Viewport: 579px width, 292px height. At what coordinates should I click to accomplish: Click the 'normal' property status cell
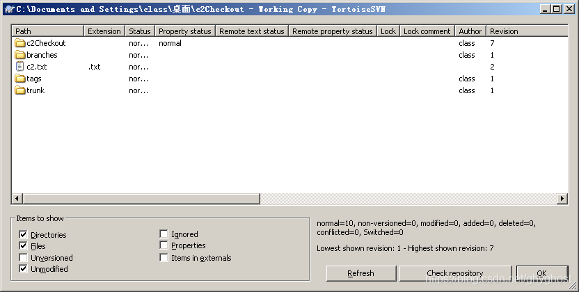(x=170, y=43)
